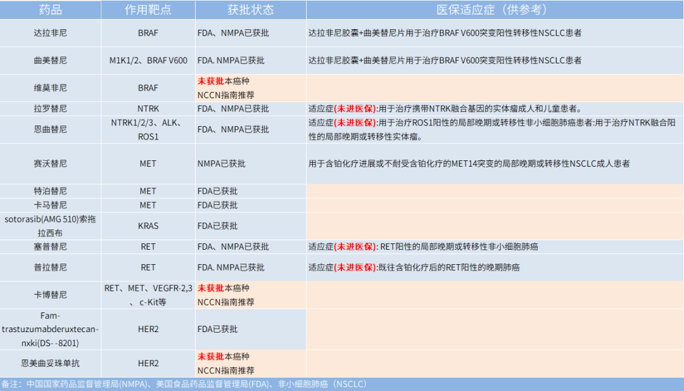Image resolution: width=684 pixels, height=391 pixels.
Task: Click the NTRK融合基因 indication in 拉罗替尼 row
Action: (445, 108)
